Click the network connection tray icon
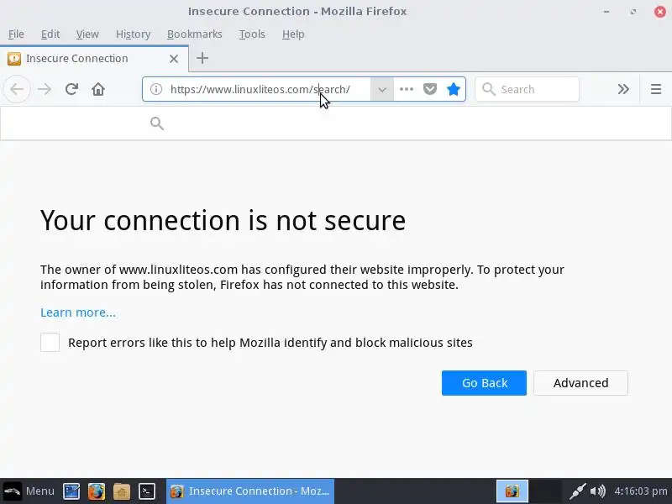 coord(577,491)
